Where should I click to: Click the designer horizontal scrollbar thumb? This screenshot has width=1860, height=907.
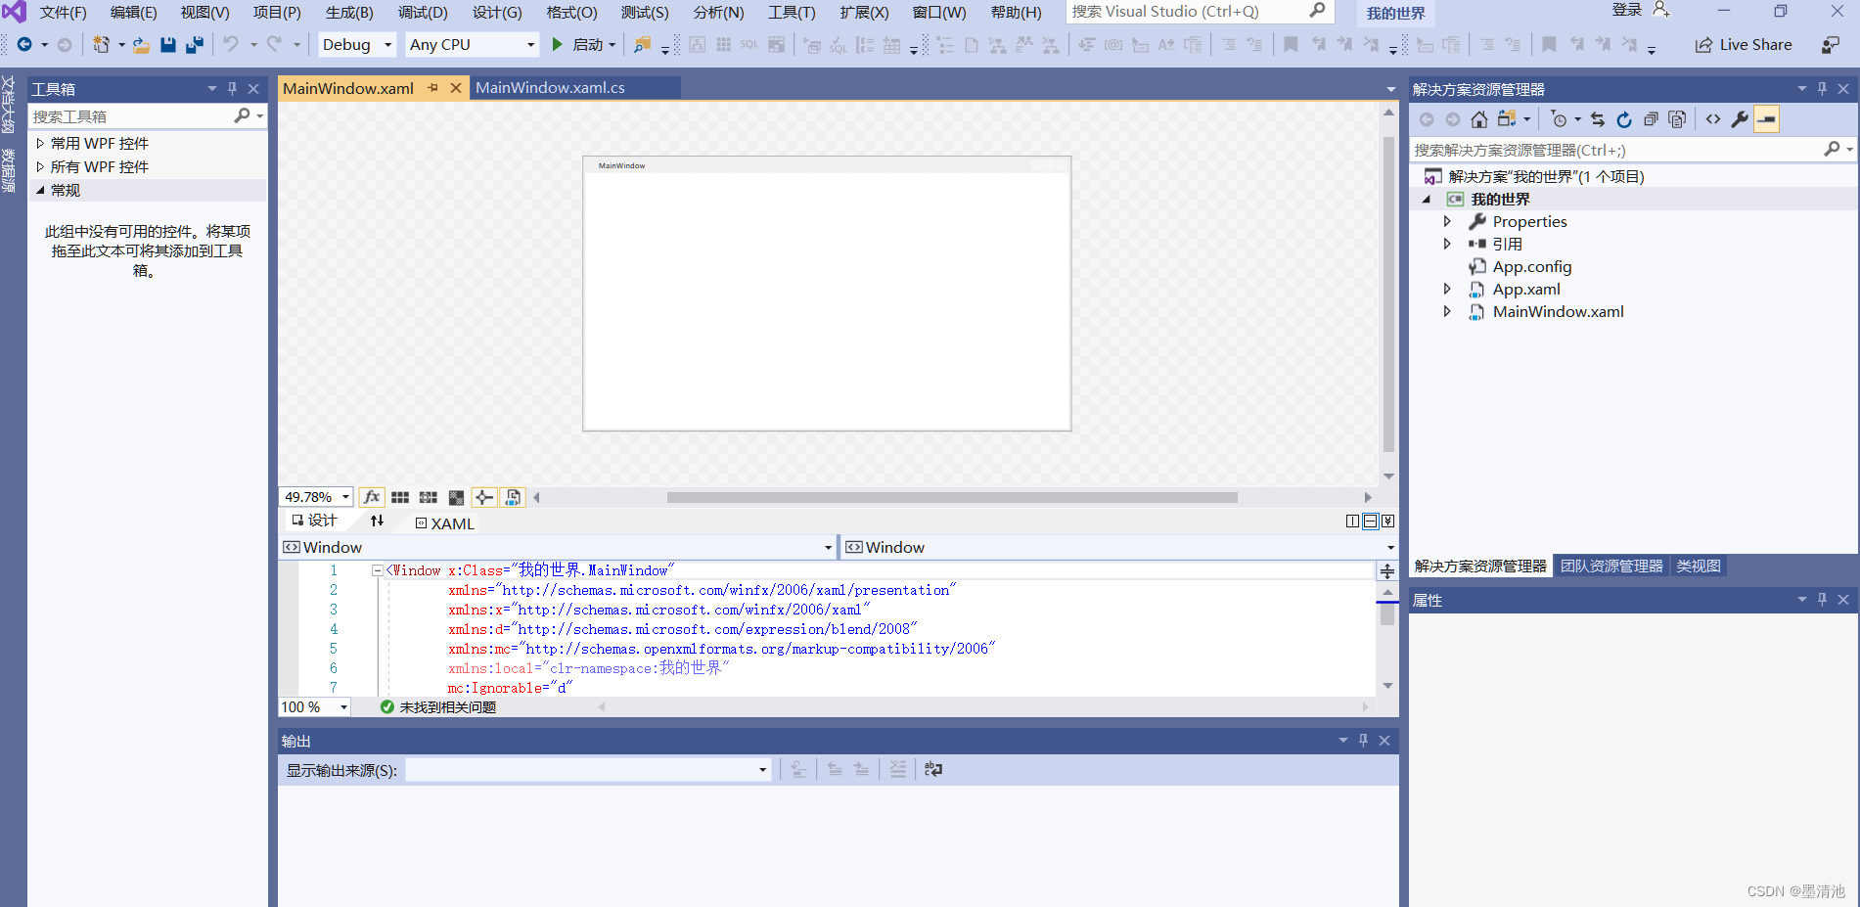coord(952,497)
